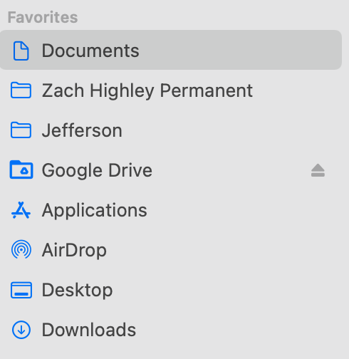This screenshot has height=359, width=349.
Task: Click the Downloads arrow circle icon
Action: pyautogui.click(x=21, y=330)
